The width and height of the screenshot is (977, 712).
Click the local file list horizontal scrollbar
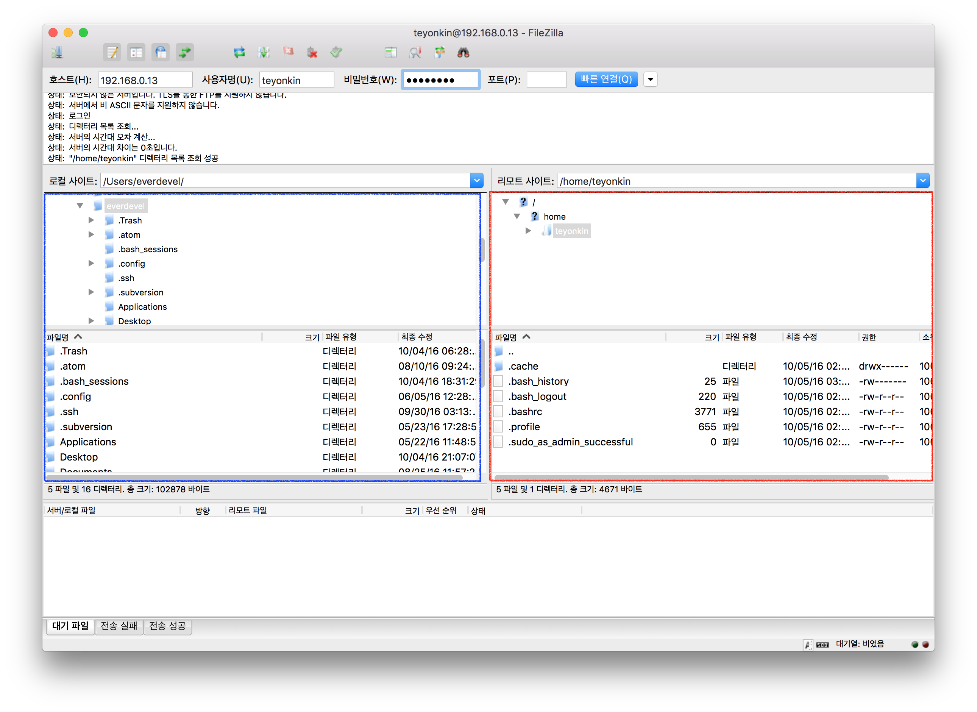pyautogui.click(x=254, y=477)
